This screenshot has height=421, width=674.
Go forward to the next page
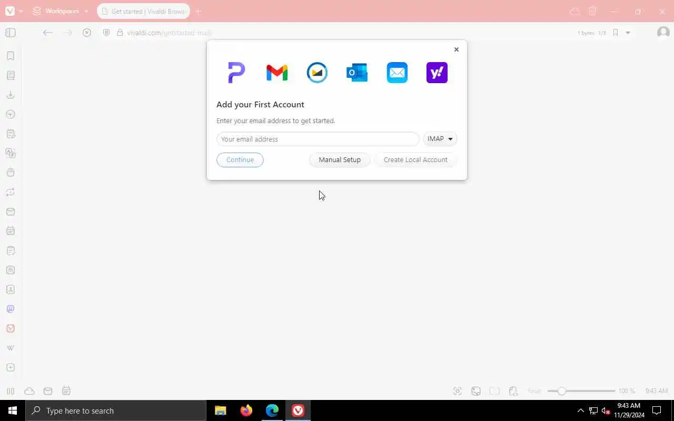(x=67, y=33)
